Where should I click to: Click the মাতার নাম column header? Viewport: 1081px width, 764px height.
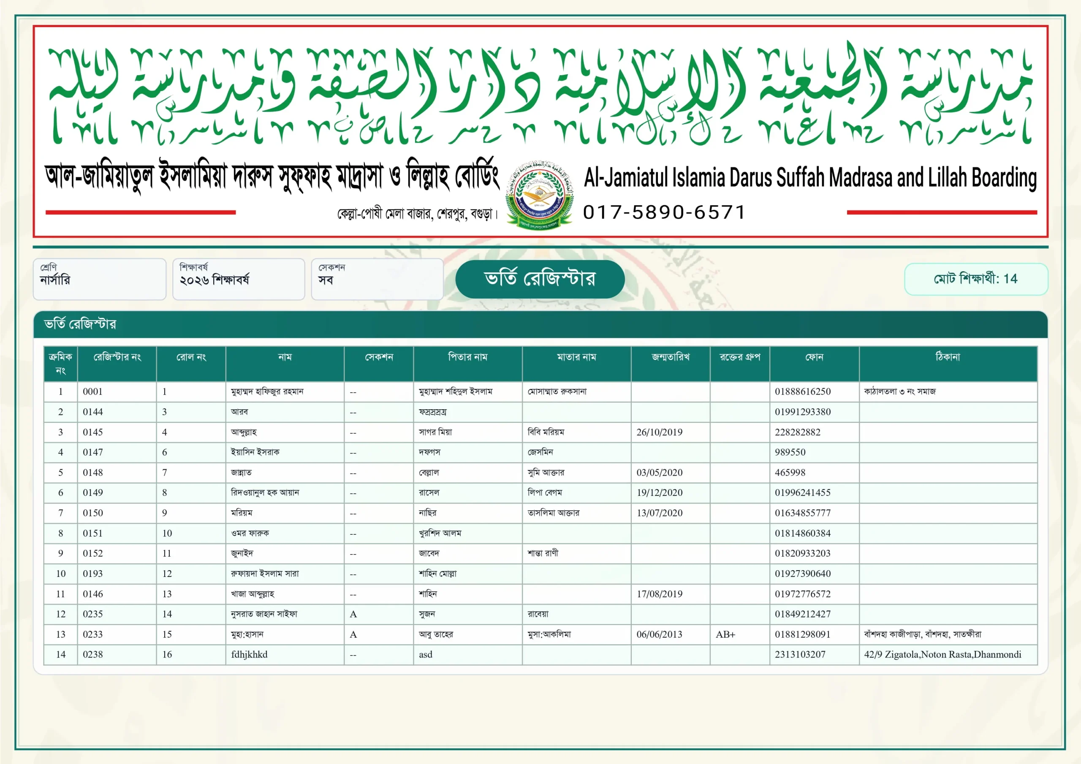click(x=577, y=364)
